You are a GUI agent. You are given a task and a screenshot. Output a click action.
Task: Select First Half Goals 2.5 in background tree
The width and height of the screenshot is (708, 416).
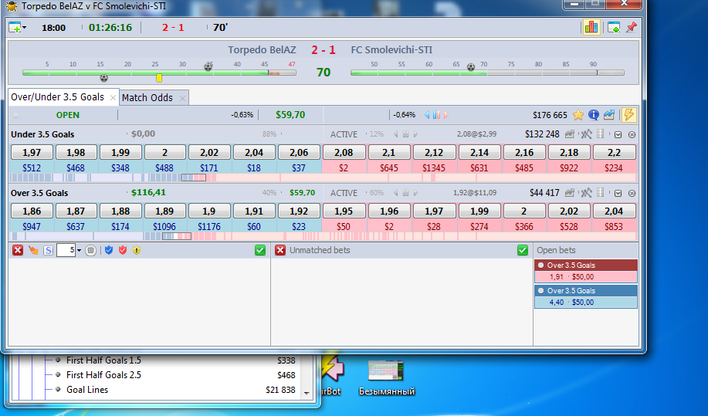click(103, 375)
